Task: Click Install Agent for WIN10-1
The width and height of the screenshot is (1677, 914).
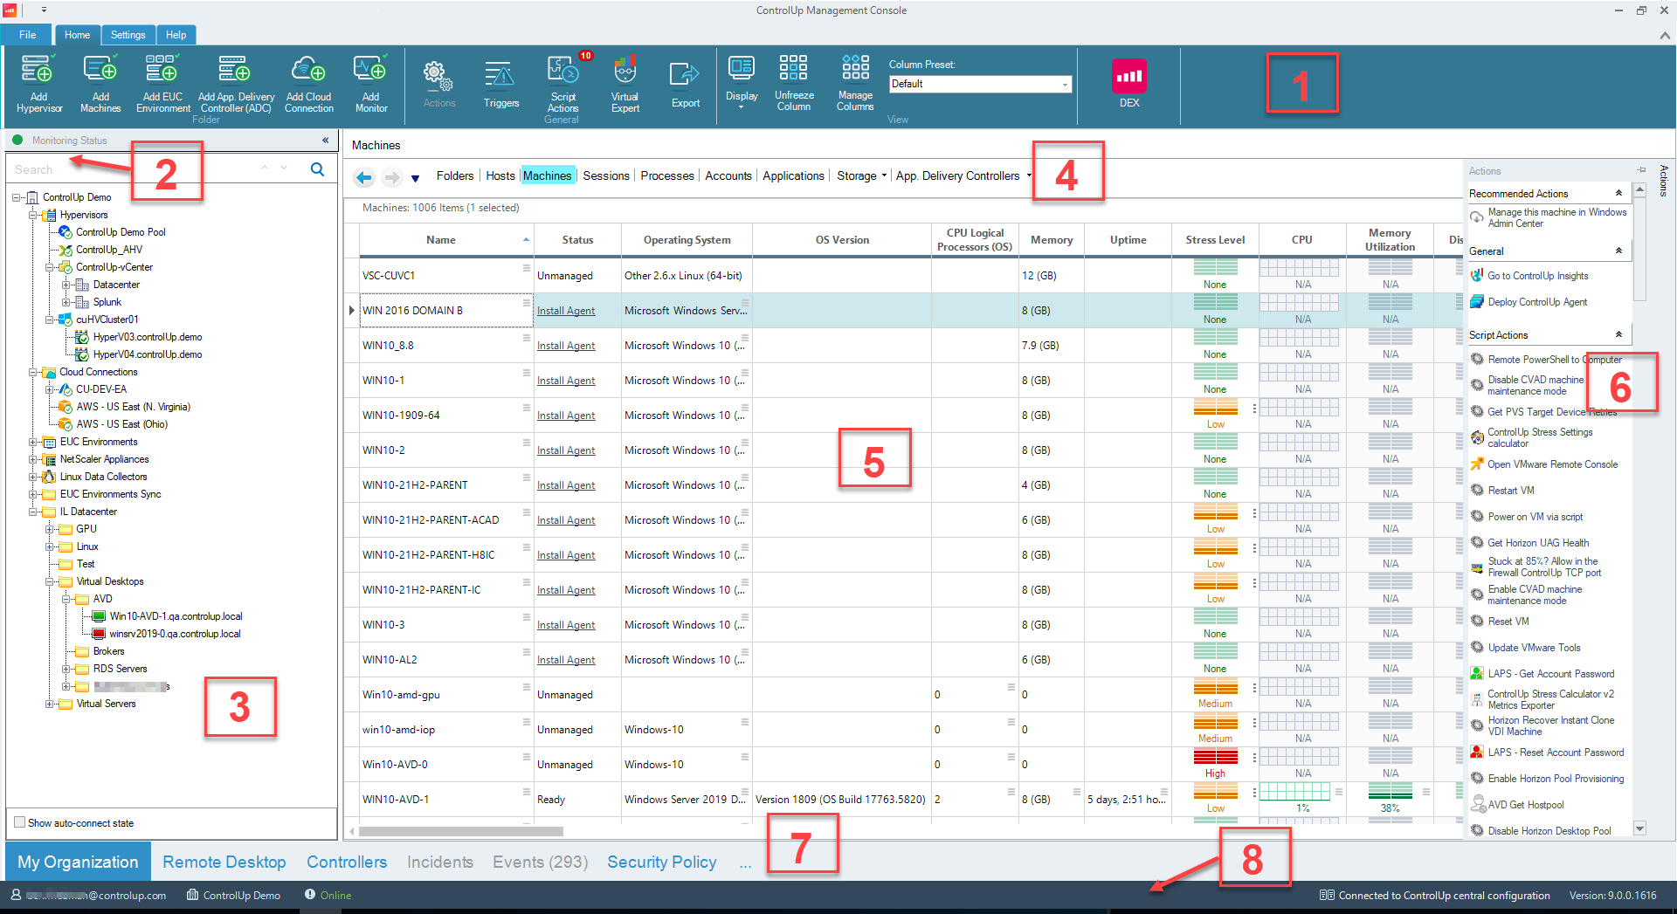Action: tap(566, 381)
